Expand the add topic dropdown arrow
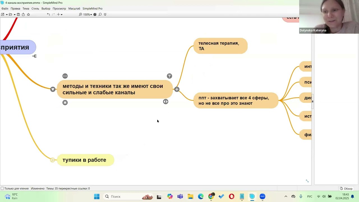The width and height of the screenshot is (359, 202). (61, 15)
